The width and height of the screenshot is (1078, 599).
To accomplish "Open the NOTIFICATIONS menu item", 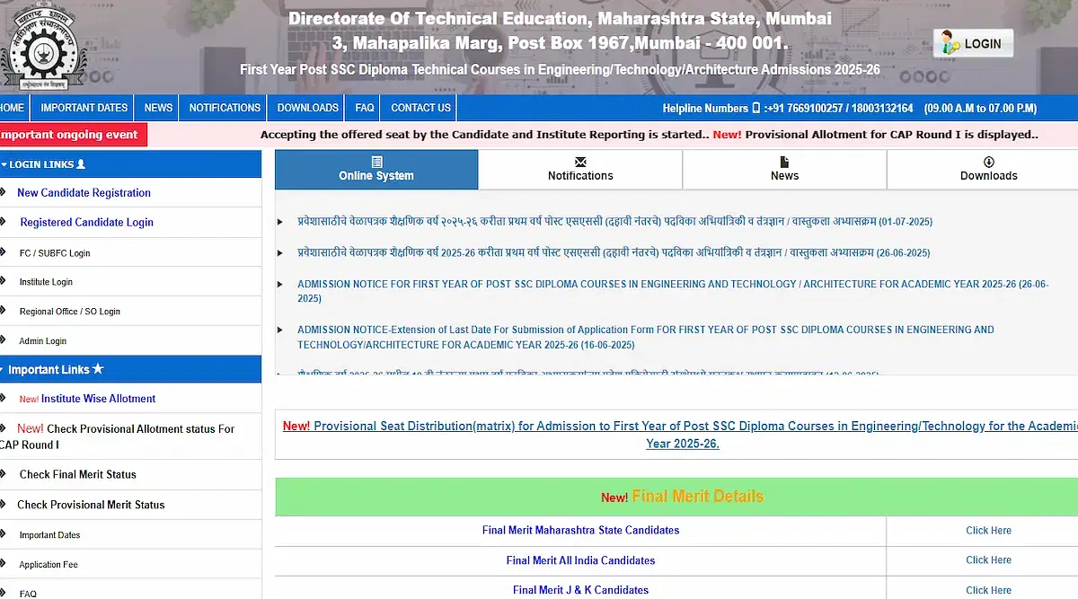I will click(225, 108).
